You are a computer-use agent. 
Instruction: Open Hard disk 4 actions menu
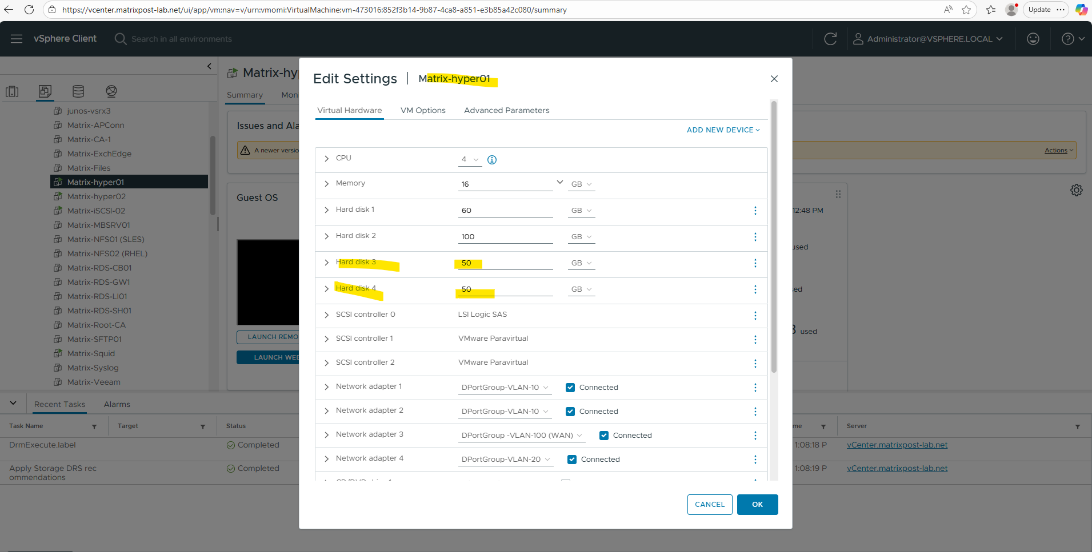(x=755, y=289)
